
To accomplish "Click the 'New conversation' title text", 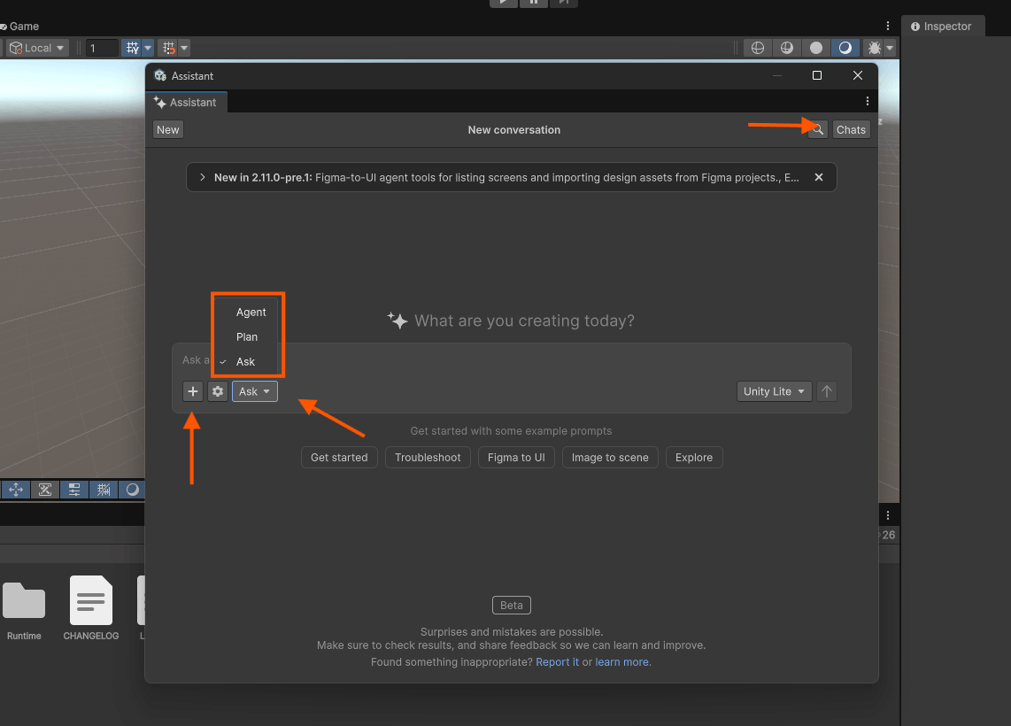I will pyautogui.click(x=513, y=129).
